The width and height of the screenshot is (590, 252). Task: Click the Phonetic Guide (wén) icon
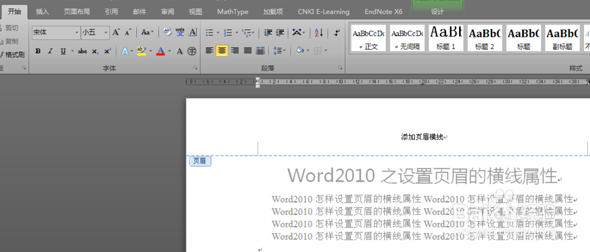click(x=180, y=32)
